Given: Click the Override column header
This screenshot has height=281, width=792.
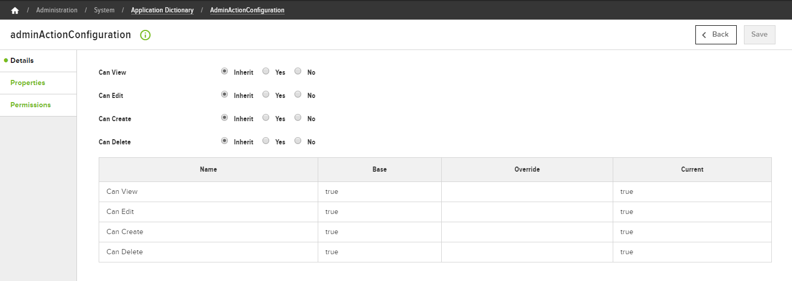Looking at the screenshot, I should coord(527,170).
